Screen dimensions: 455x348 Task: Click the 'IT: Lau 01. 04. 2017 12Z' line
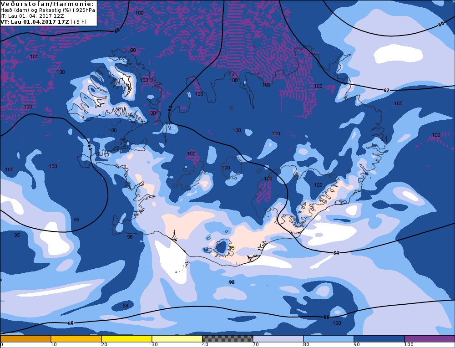click(32, 16)
